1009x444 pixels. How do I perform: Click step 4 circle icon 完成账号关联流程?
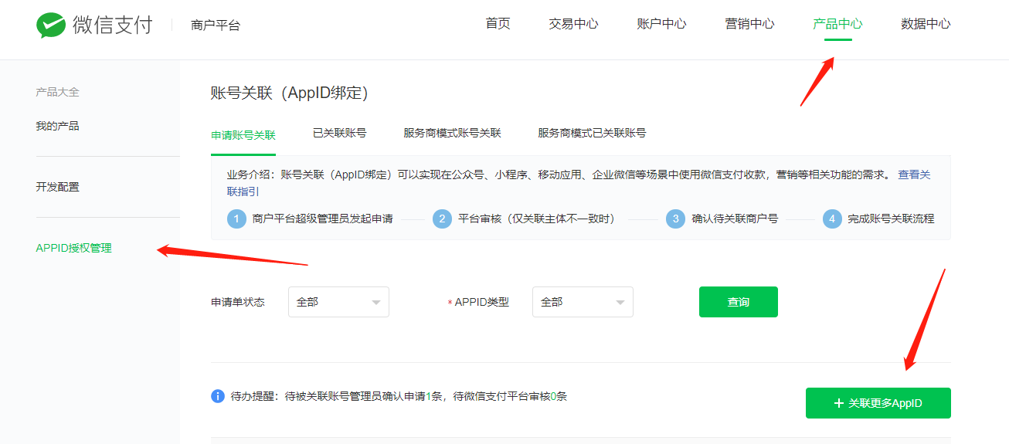click(832, 219)
